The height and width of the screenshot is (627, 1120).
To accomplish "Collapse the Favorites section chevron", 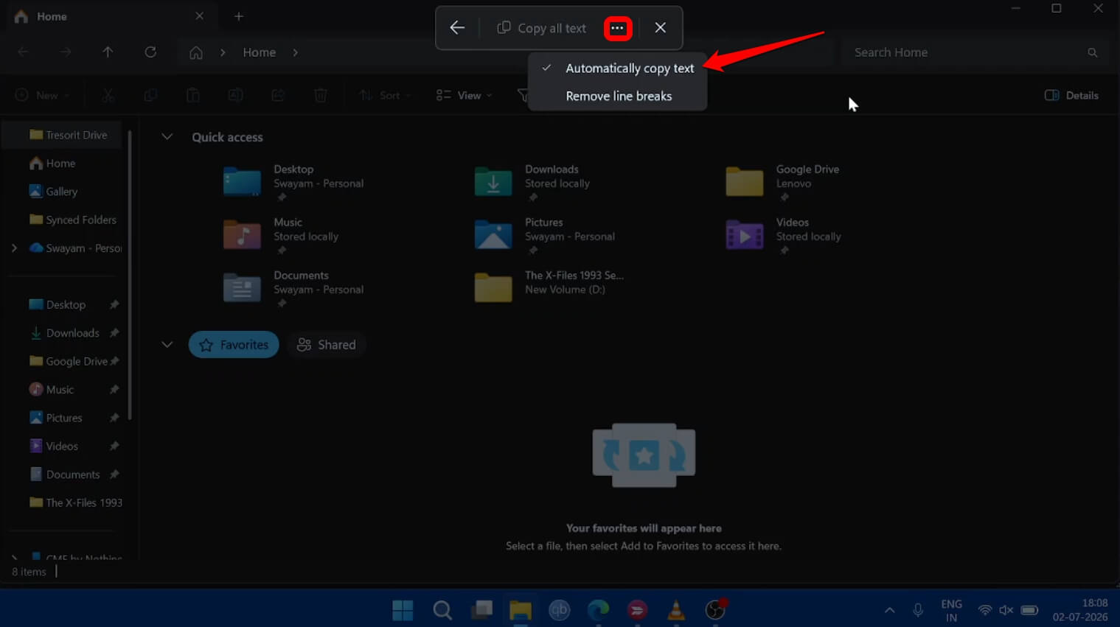I will (x=167, y=345).
